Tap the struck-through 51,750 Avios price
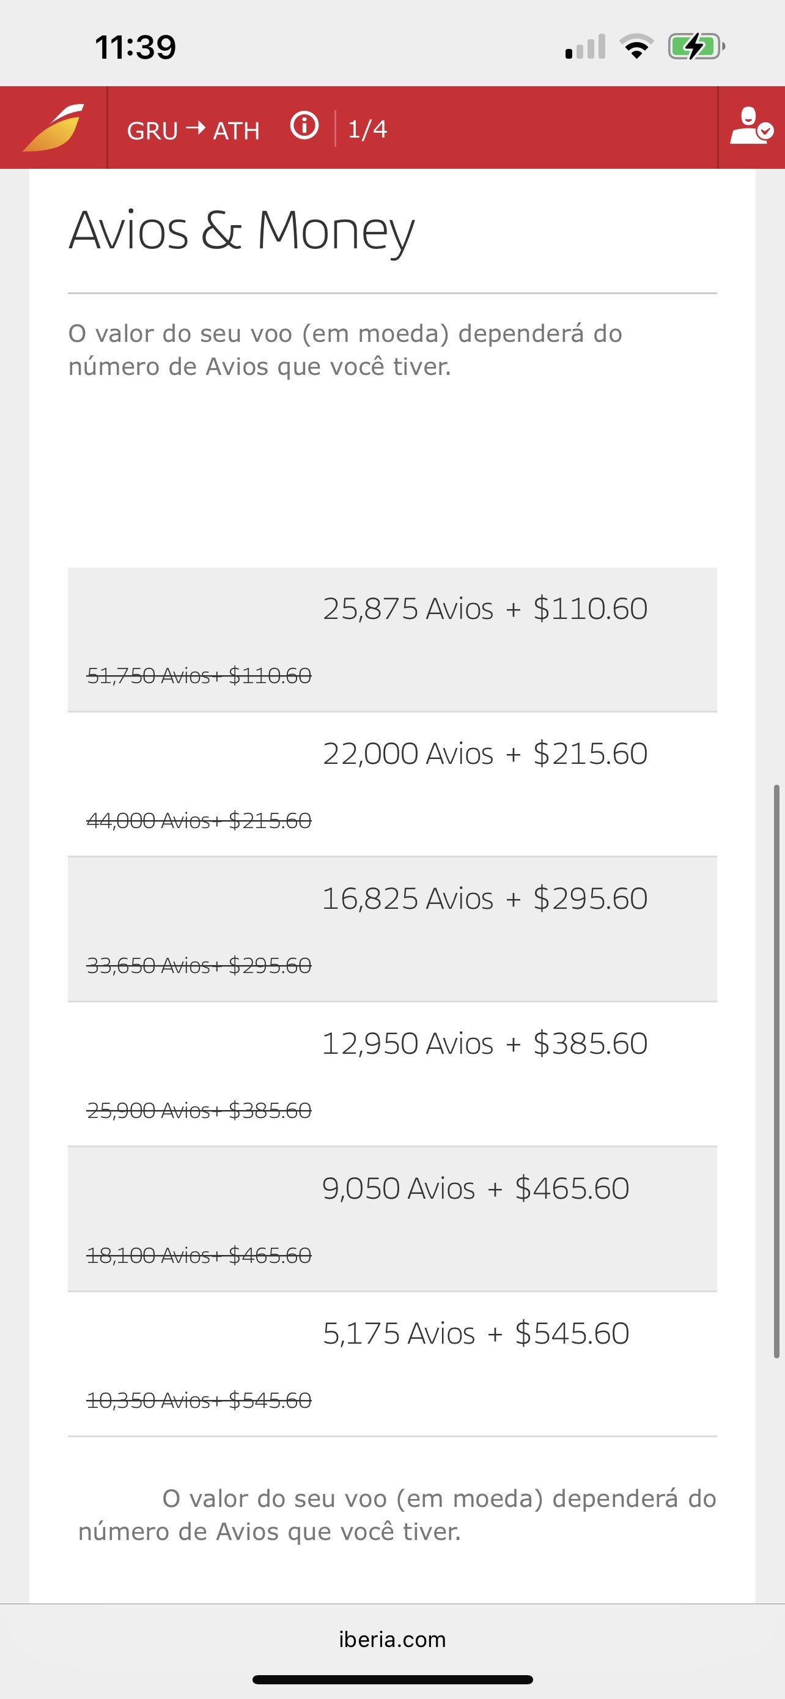Viewport: 785px width, 1699px height. tap(199, 675)
